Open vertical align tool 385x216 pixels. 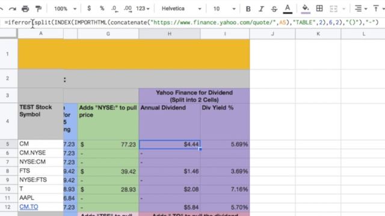376,8
